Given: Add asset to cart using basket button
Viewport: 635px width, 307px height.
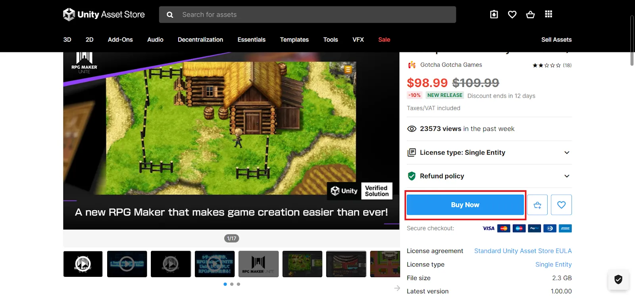Looking at the screenshot, I should [x=537, y=205].
